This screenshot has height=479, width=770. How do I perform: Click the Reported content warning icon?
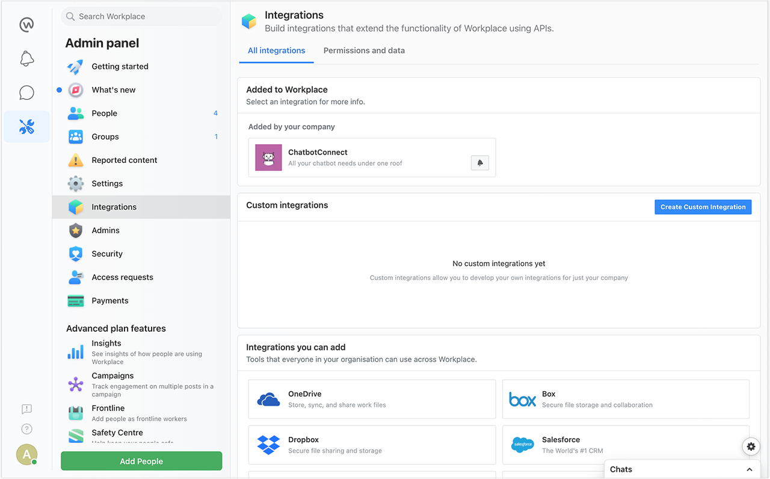(x=76, y=160)
